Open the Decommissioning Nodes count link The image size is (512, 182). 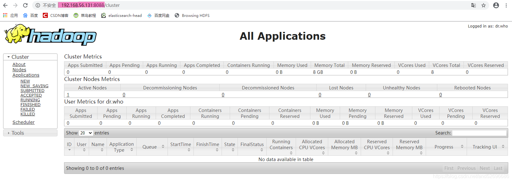click(124, 95)
